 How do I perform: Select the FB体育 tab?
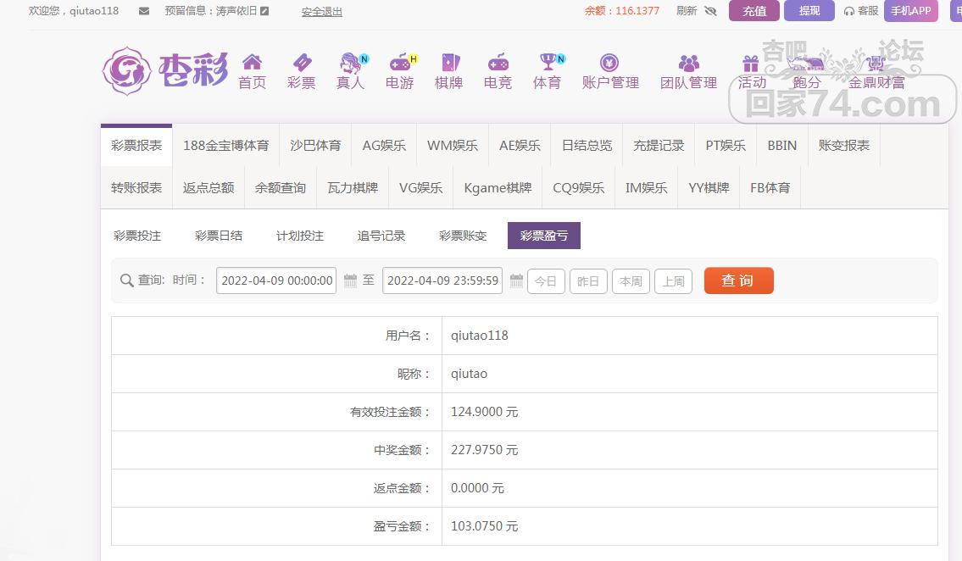tap(770, 187)
